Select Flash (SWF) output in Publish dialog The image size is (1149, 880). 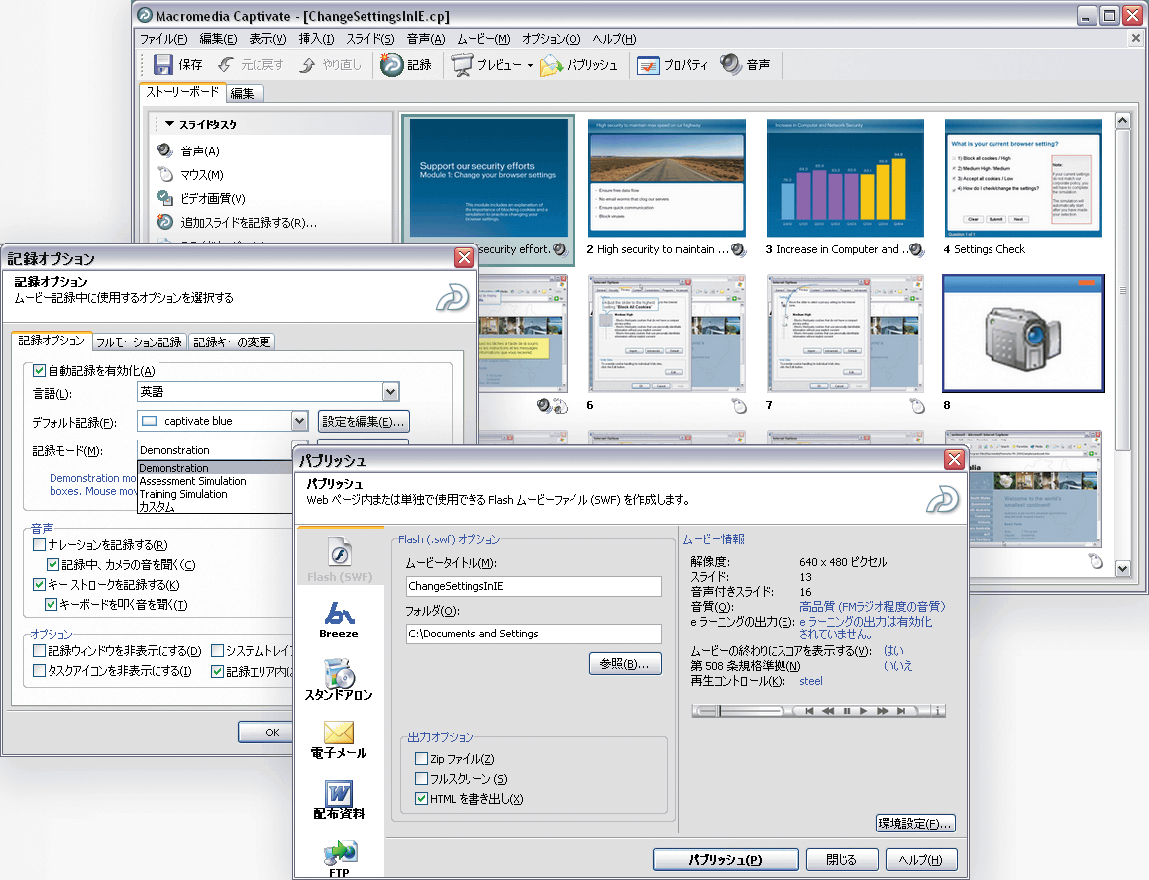point(340,560)
